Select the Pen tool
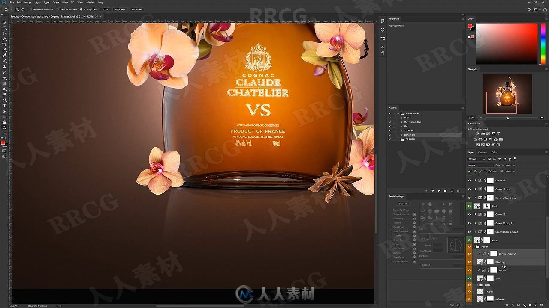This screenshot has width=549, height=308. pyautogui.click(x=5, y=100)
